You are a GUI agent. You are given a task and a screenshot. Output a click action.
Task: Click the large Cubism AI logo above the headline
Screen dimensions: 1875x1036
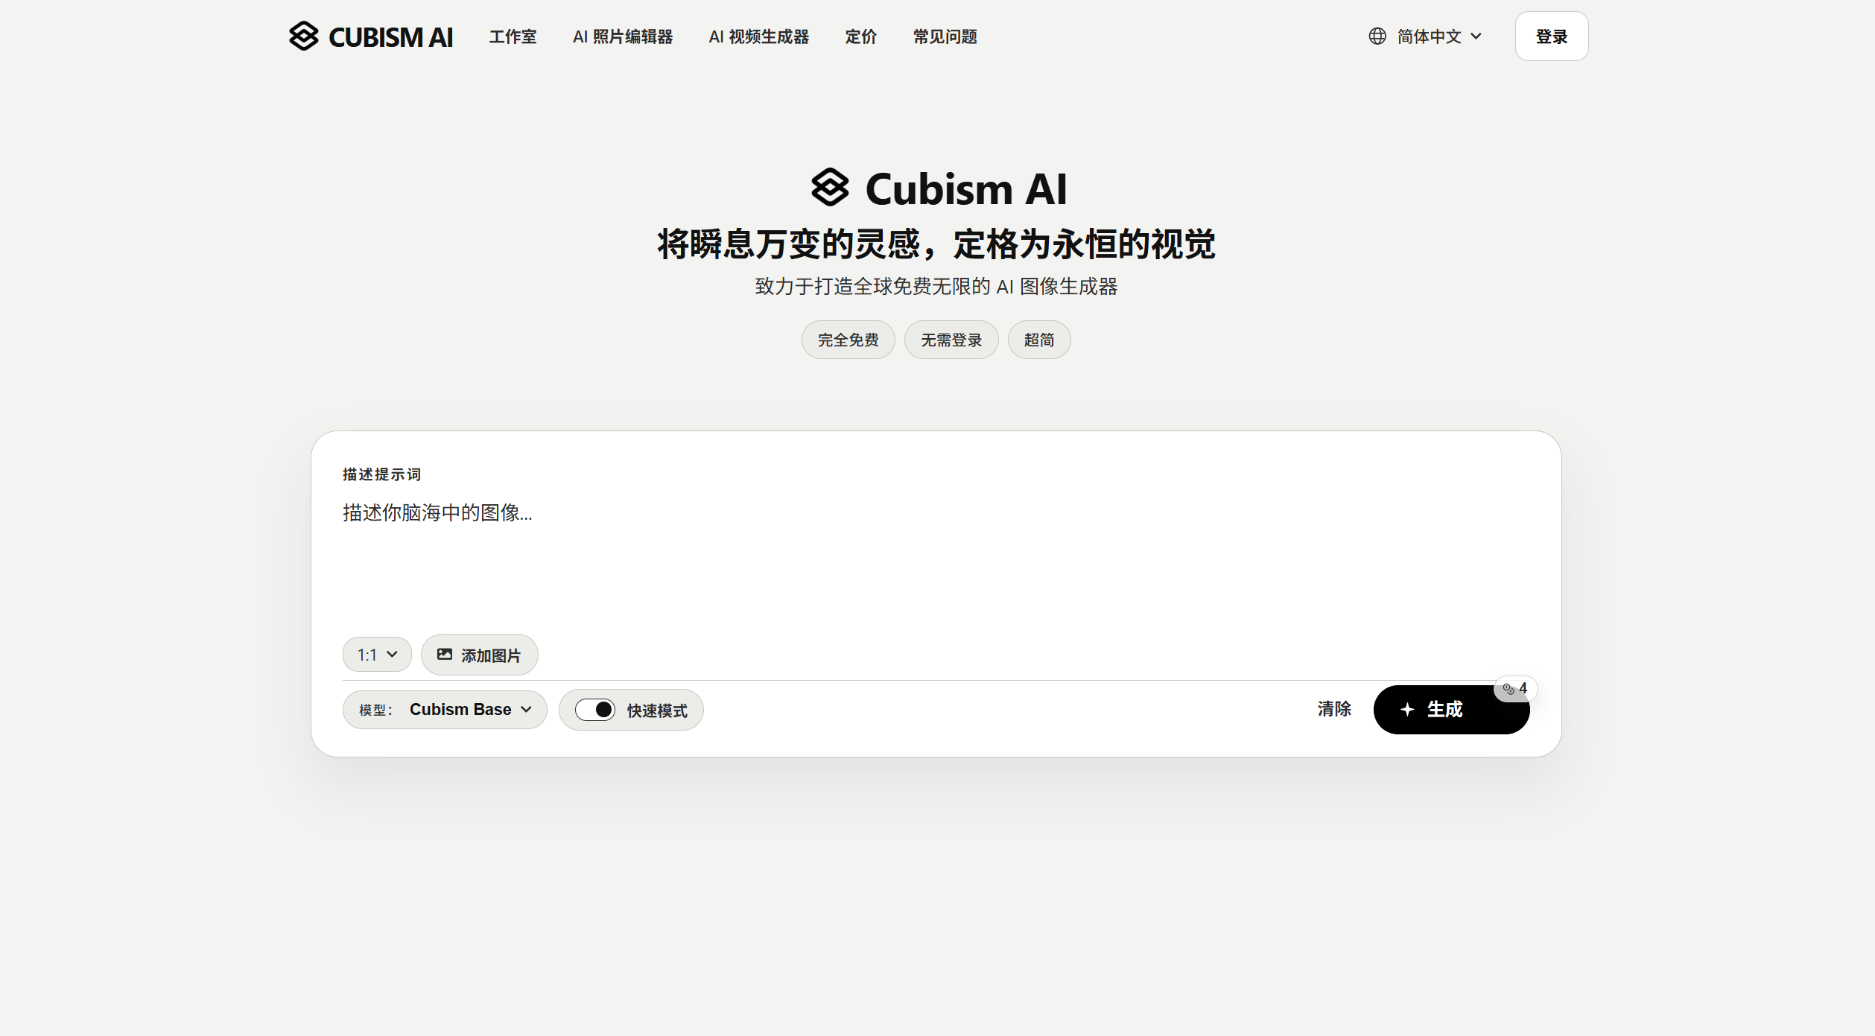click(829, 188)
